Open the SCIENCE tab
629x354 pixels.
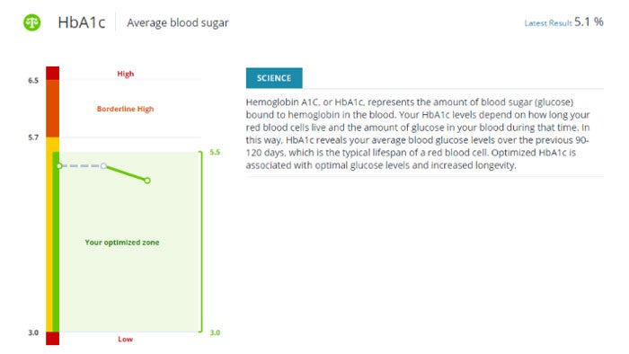[274, 78]
